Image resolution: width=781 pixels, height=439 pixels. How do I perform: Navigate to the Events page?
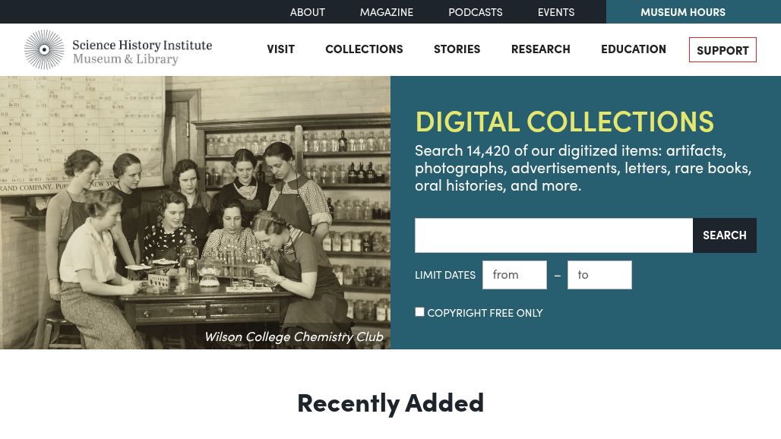pyautogui.click(x=555, y=12)
